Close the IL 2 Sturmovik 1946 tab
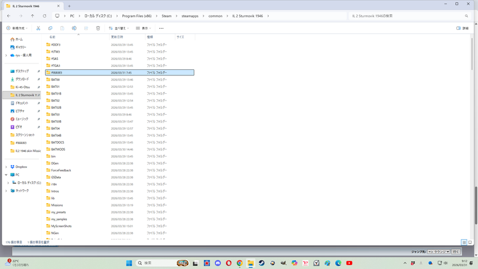 (x=58, y=6)
